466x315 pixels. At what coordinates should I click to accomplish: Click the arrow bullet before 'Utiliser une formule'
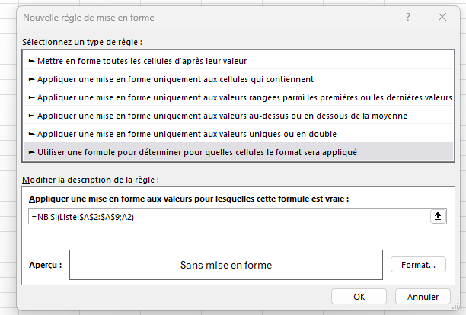click(31, 151)
